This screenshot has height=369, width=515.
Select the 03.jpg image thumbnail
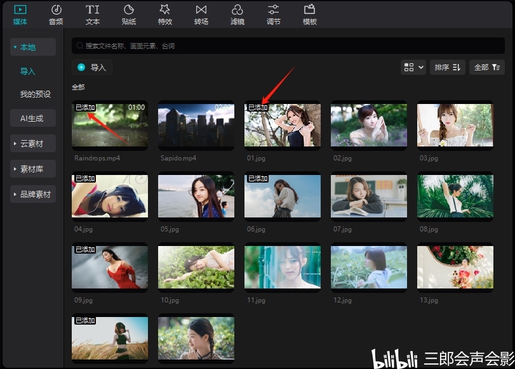coord(455,126)
